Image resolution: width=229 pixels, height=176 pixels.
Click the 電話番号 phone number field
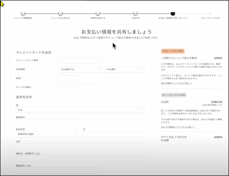(58, 170)
